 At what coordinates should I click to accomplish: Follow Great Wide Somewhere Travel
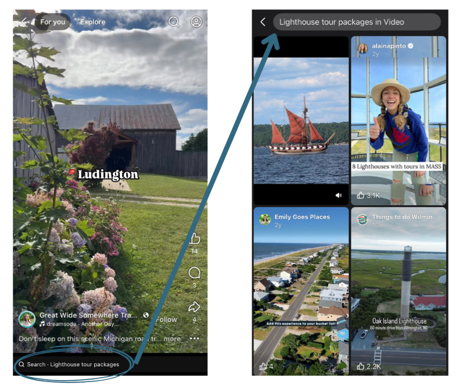166,319
